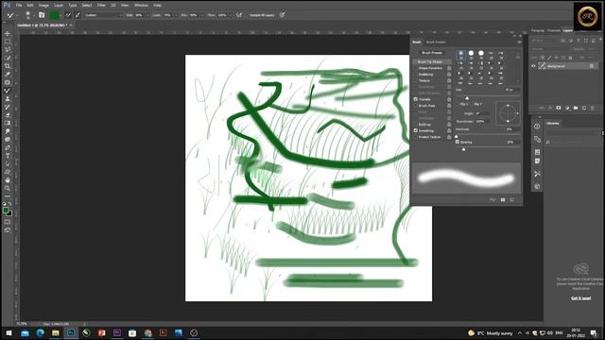
Task: Select the History Brush tool
Action: (8, 107)
